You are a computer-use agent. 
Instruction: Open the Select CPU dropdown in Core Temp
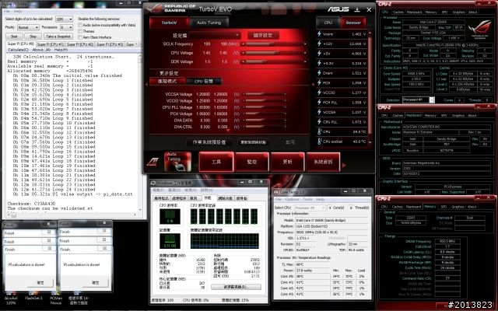[310, 208]
